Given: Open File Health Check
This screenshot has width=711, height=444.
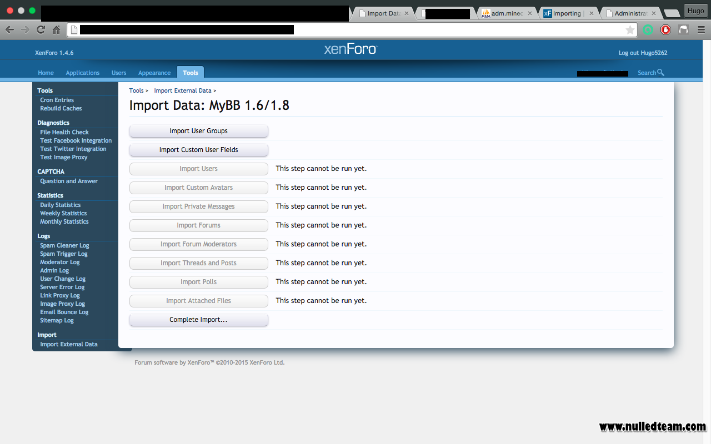Looking at the screenshot, I should click(x=64, y=132).
